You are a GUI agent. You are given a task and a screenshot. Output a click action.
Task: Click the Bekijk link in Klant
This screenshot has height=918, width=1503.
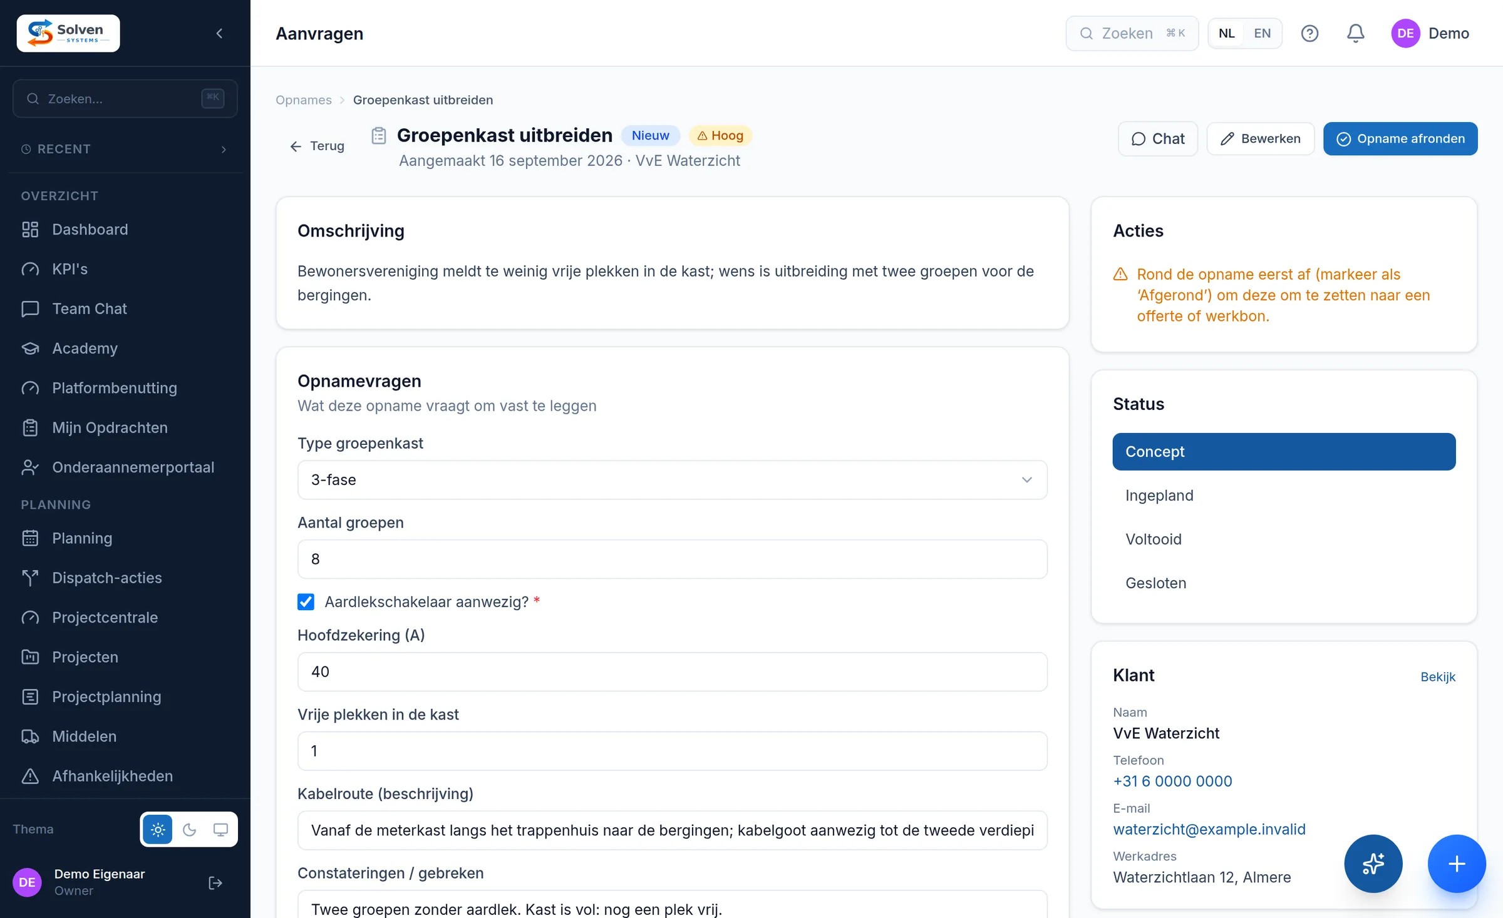[x=1438, y=676]
